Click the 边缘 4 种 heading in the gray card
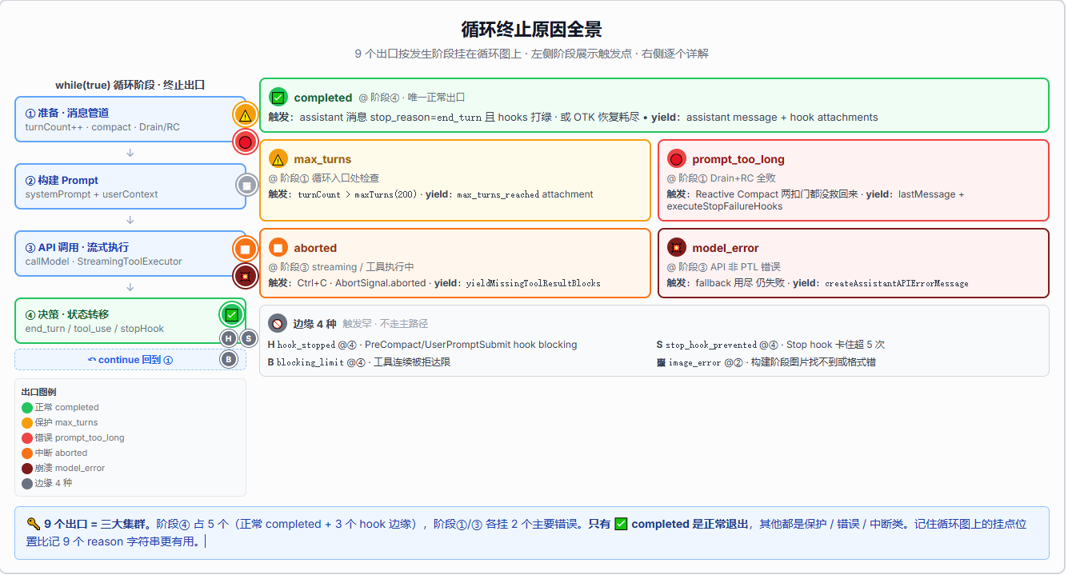 [x=314, y=324]
